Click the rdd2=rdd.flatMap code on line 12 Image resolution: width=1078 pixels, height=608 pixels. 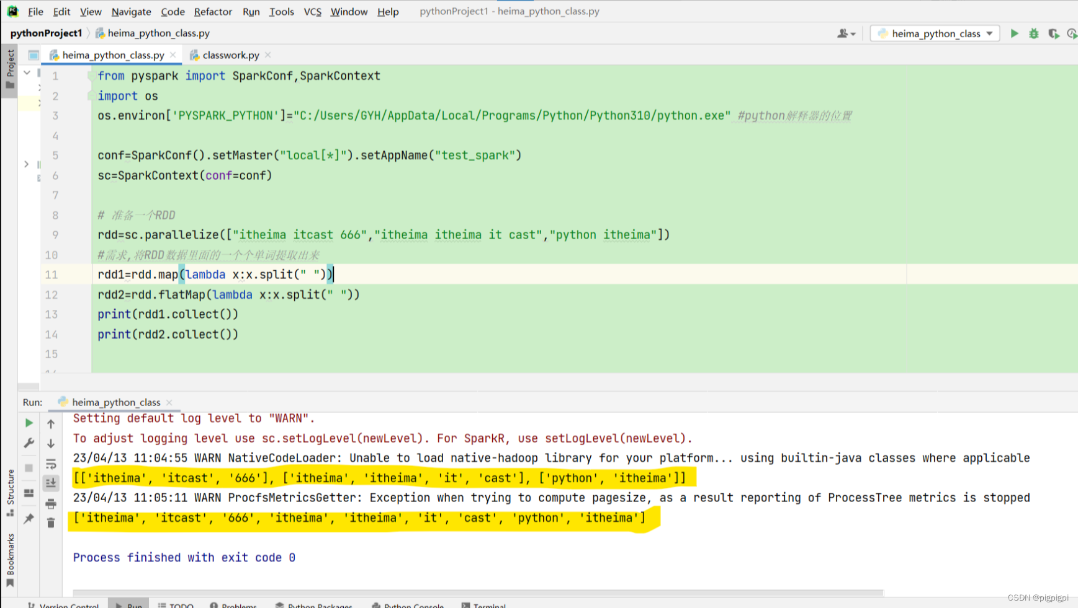[228, 294]
